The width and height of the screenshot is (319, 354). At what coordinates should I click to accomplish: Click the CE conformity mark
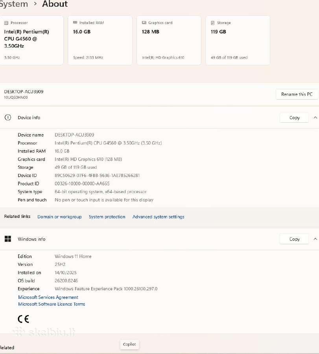pyautogui.click(x=23, y=319)
